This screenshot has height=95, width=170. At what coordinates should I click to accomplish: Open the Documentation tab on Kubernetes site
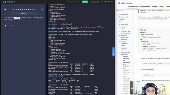click(133, 6)
